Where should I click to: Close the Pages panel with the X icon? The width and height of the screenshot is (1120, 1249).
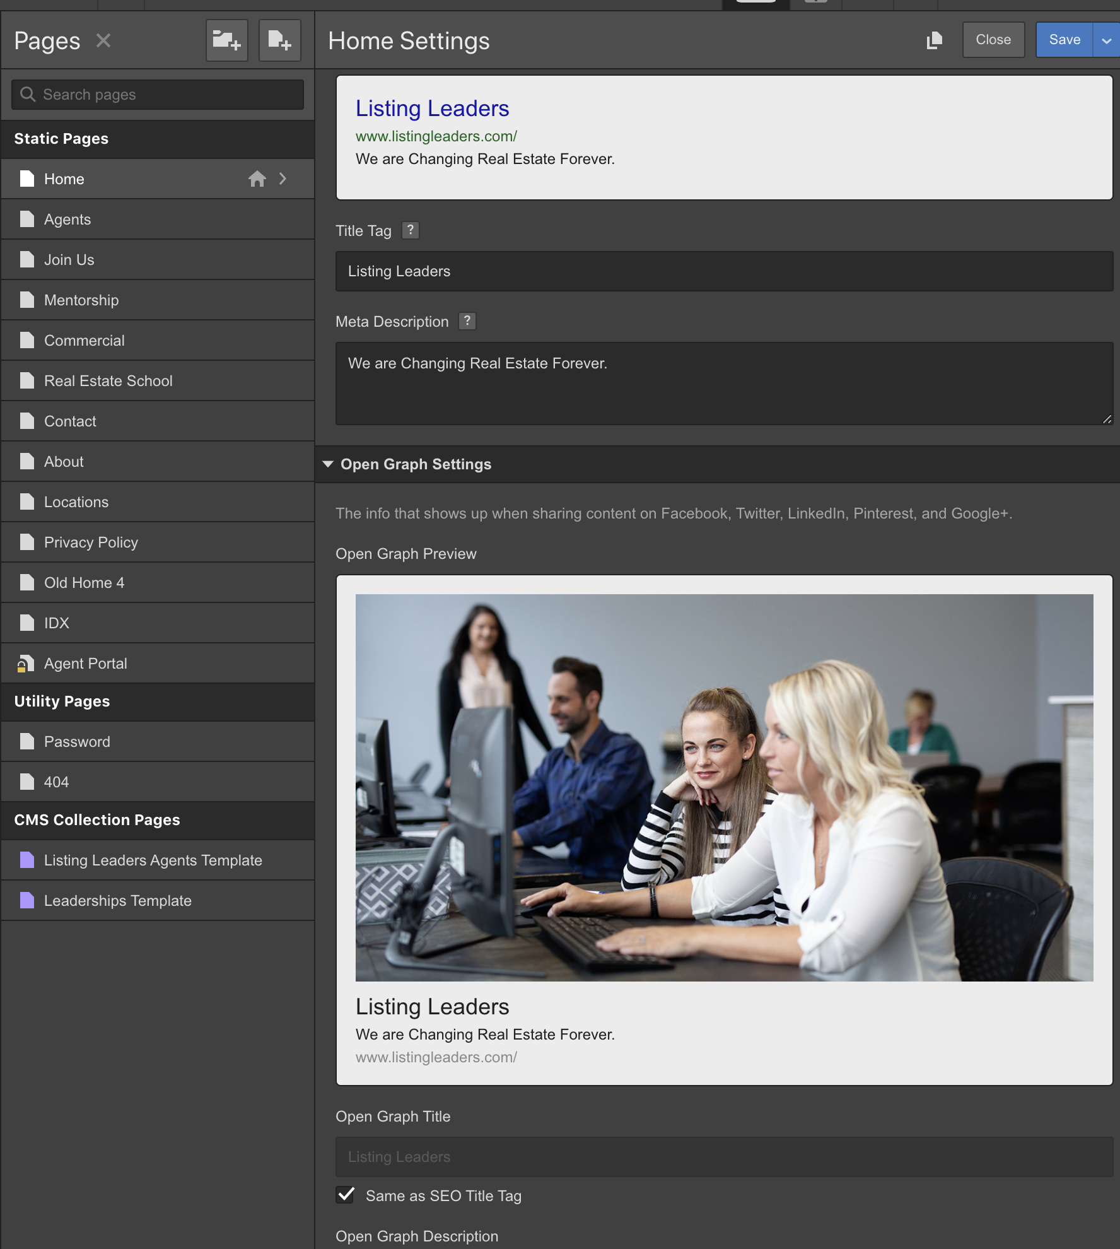click(103, 41)
